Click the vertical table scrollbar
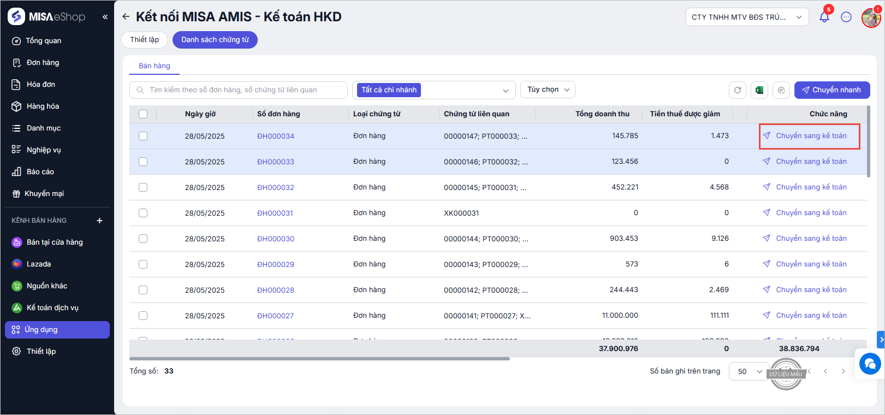This screenshot has width=885, height=415. pyautogui.click(x=868, y=141)
